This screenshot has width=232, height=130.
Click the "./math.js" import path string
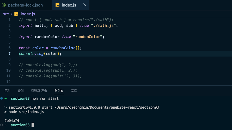(x=103, y=26)
